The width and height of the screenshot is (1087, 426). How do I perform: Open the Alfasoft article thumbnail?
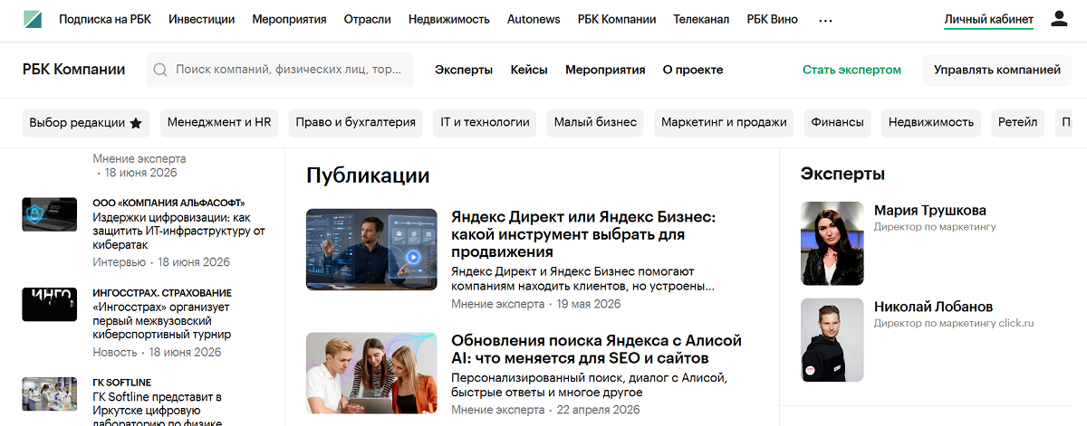tap(50, 214)
